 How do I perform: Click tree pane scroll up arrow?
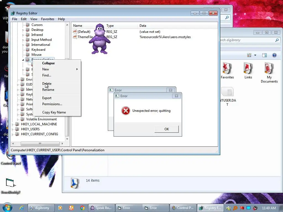click(67, 25)
